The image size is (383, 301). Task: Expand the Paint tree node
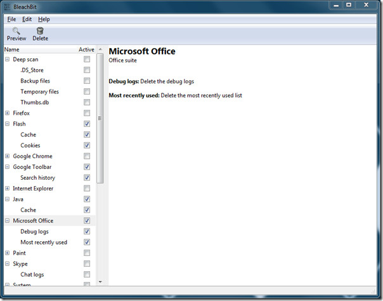(x=8, y=253)
